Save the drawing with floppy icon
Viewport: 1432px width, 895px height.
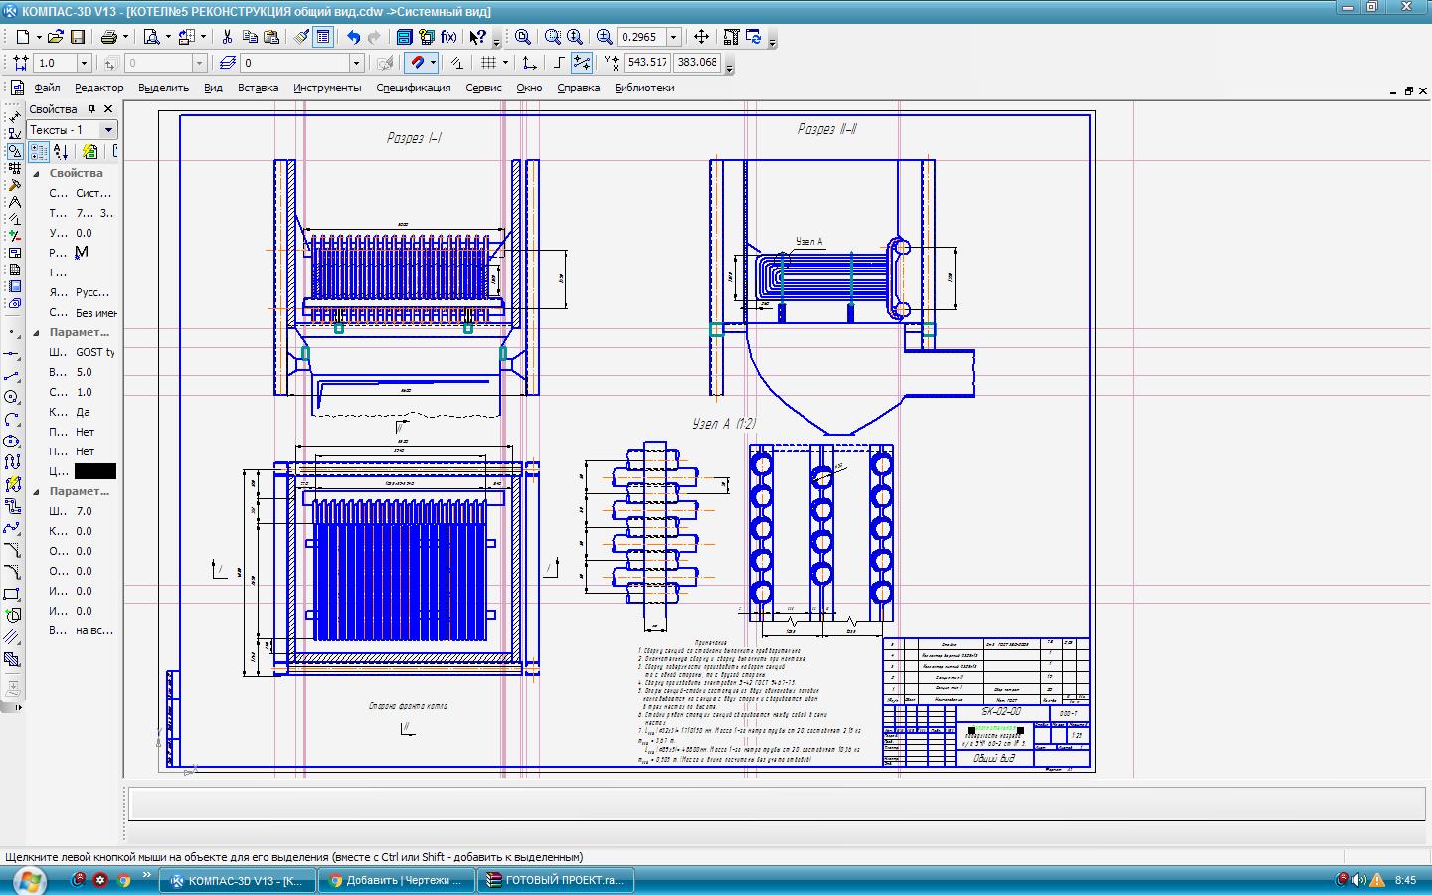coord(78,37)
